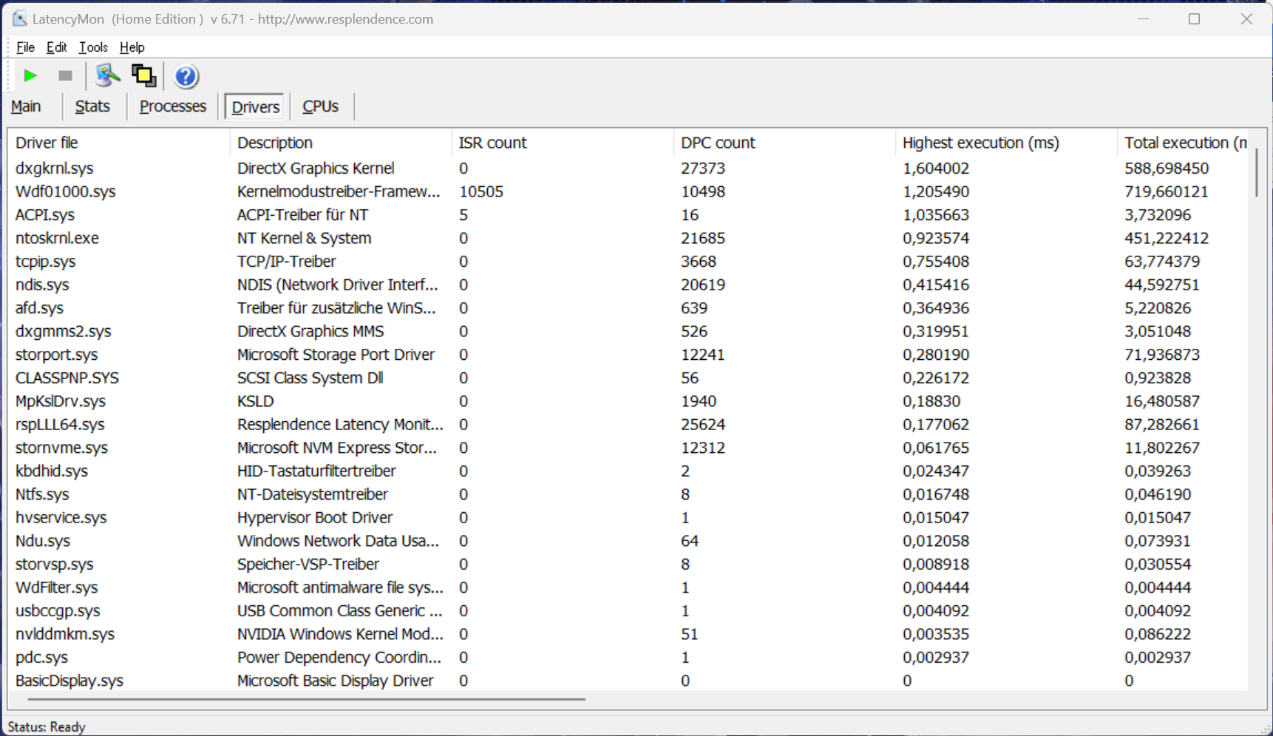Select the nvlddmkm.sys driver row
The width and height of the screenshot is (1273, 736).
628,634
